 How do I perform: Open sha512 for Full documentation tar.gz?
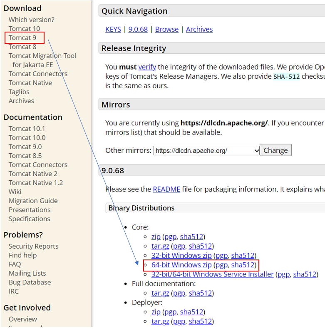[201, 293]
